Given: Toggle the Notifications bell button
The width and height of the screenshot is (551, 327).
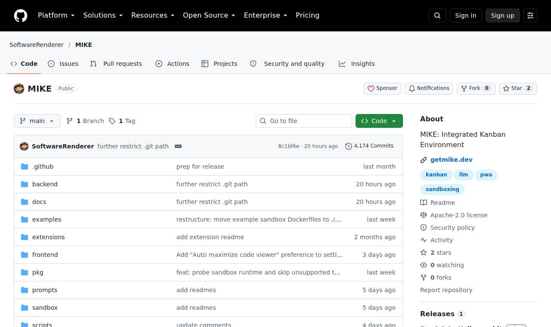Looking at the screenshot, I should pyautogui.click(x=429, y=89).
